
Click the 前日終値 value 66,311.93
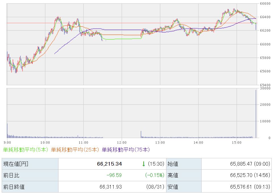(111, 187)
